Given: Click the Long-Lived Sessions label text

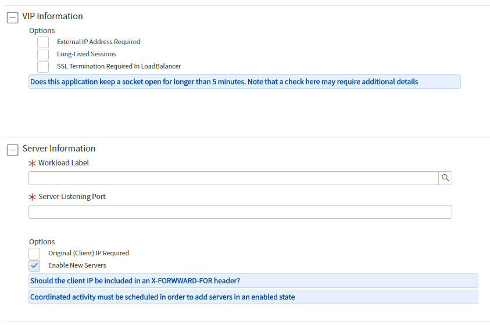Looking at the screenshot, I should (87, 54).
